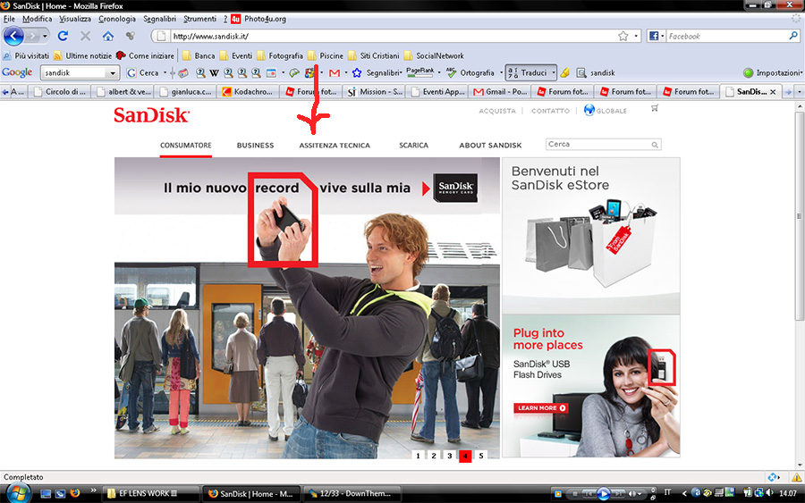Screen dimensions: 805x503
Task: Open EF LENS WORK III taskbar window
Action: (x=151, y=494)
